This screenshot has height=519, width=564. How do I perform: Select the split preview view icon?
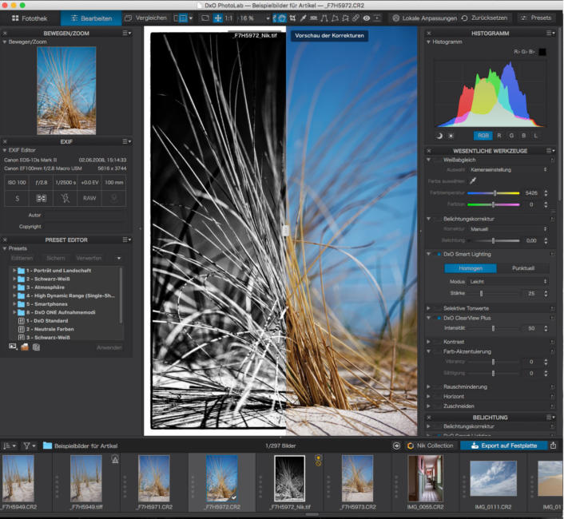tap(184, 18)
